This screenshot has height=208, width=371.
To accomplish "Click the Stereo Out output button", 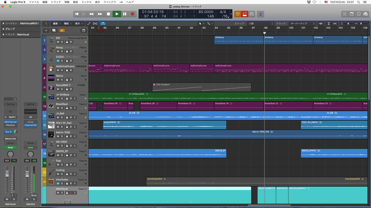I will [x=11, y=139].
